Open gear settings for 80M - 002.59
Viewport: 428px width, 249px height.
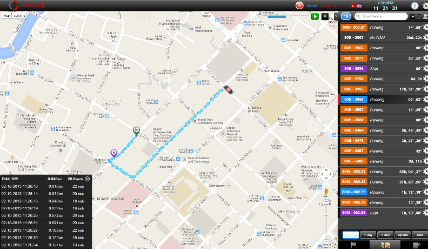point(425,192)
